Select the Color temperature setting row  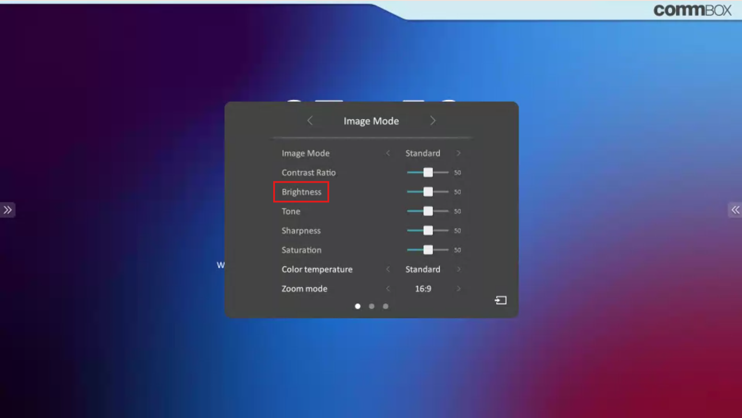[x=317, y=269]
